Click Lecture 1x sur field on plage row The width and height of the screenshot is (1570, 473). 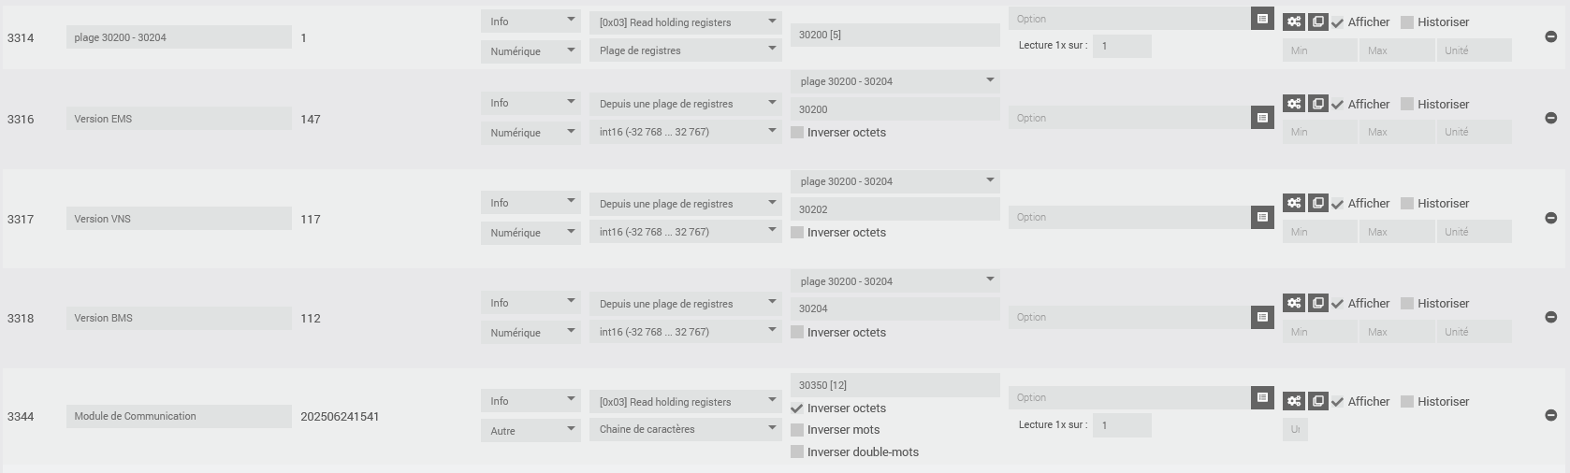(1122, 46)
